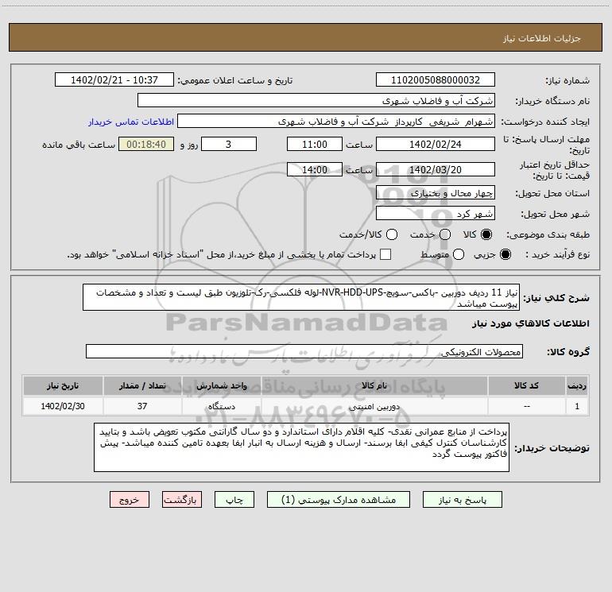Viewport: 612px width, 592px height.
Task: Click the چاپ print button
Action: click(234, 500)
